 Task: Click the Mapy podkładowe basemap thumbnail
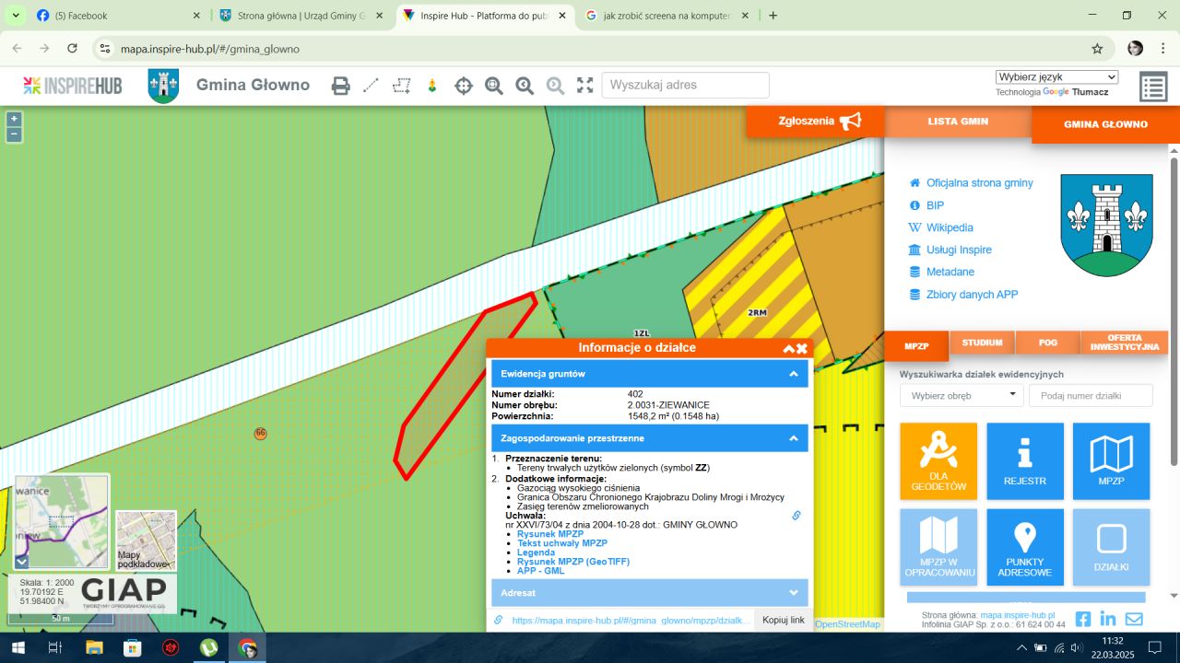coord(146,540)
